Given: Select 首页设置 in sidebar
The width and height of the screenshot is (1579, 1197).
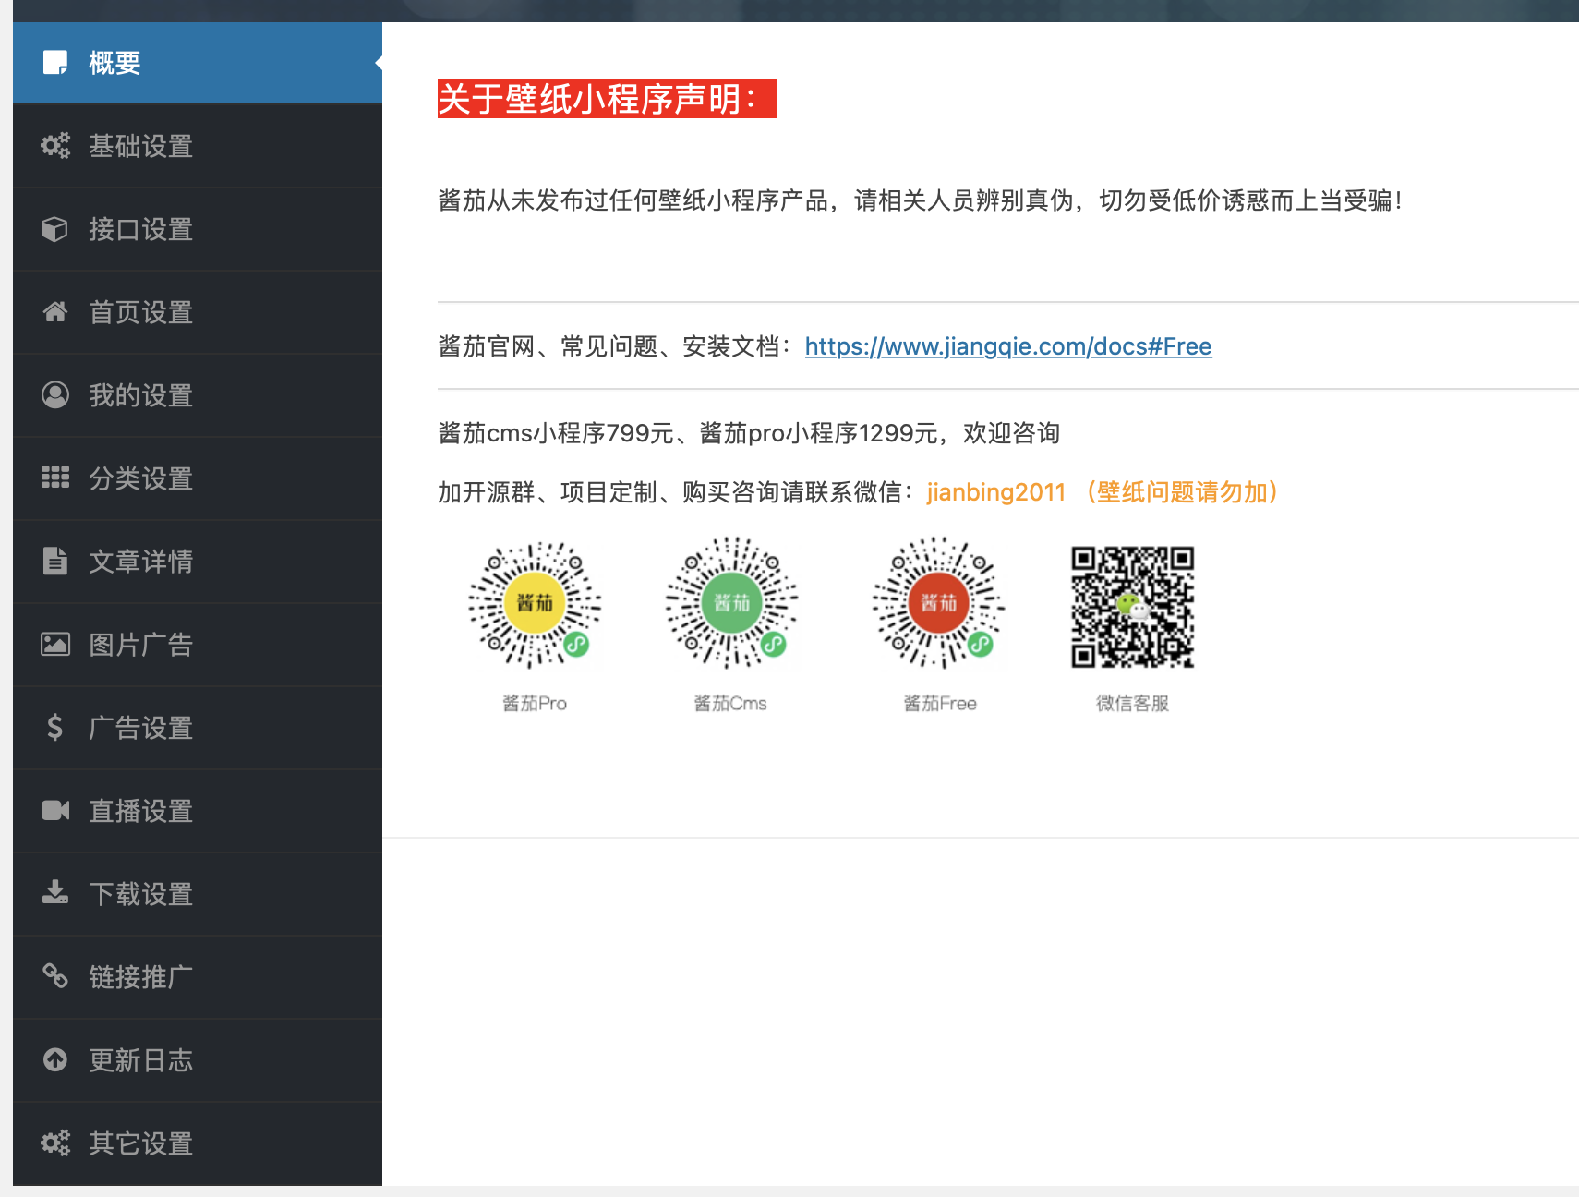Looking at the screenshot, I should [198, 312].
